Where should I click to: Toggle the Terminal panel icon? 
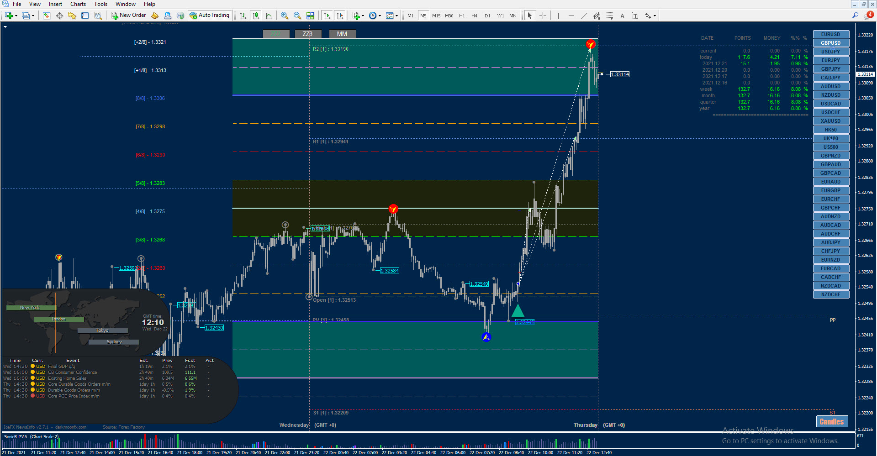[85, 16]
